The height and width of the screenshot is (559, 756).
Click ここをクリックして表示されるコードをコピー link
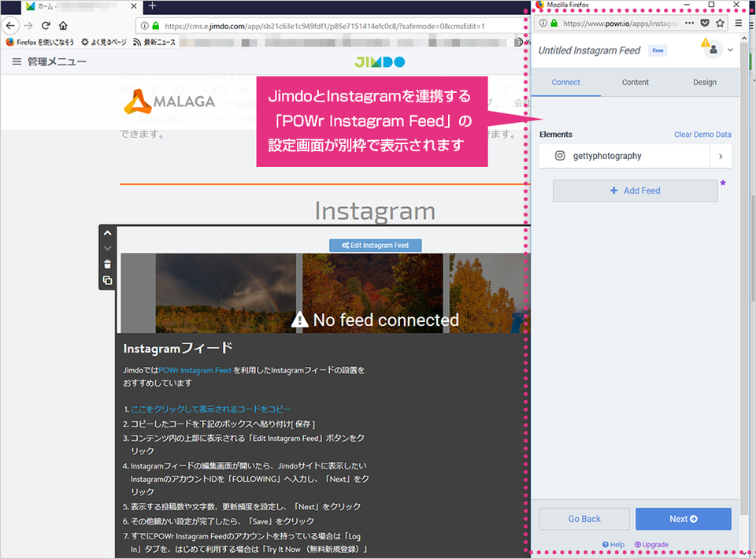tap(211, 409)
